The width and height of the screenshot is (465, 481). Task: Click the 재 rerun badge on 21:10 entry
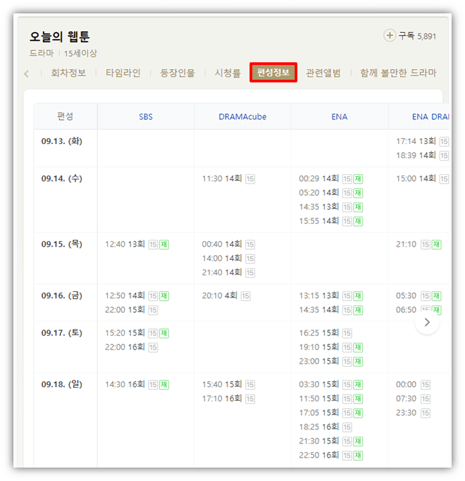click(436, 245)
